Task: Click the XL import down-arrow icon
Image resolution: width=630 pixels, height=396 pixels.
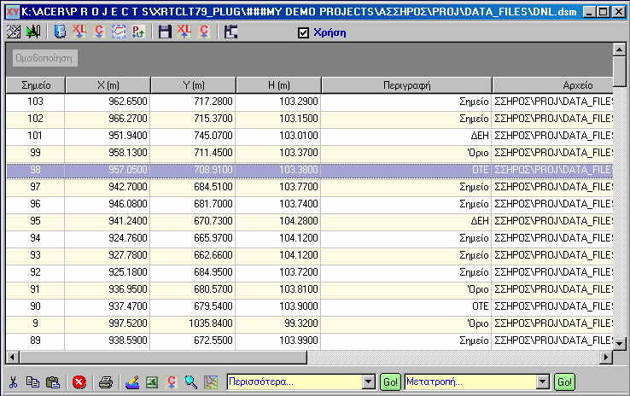Action: point(79,32)
